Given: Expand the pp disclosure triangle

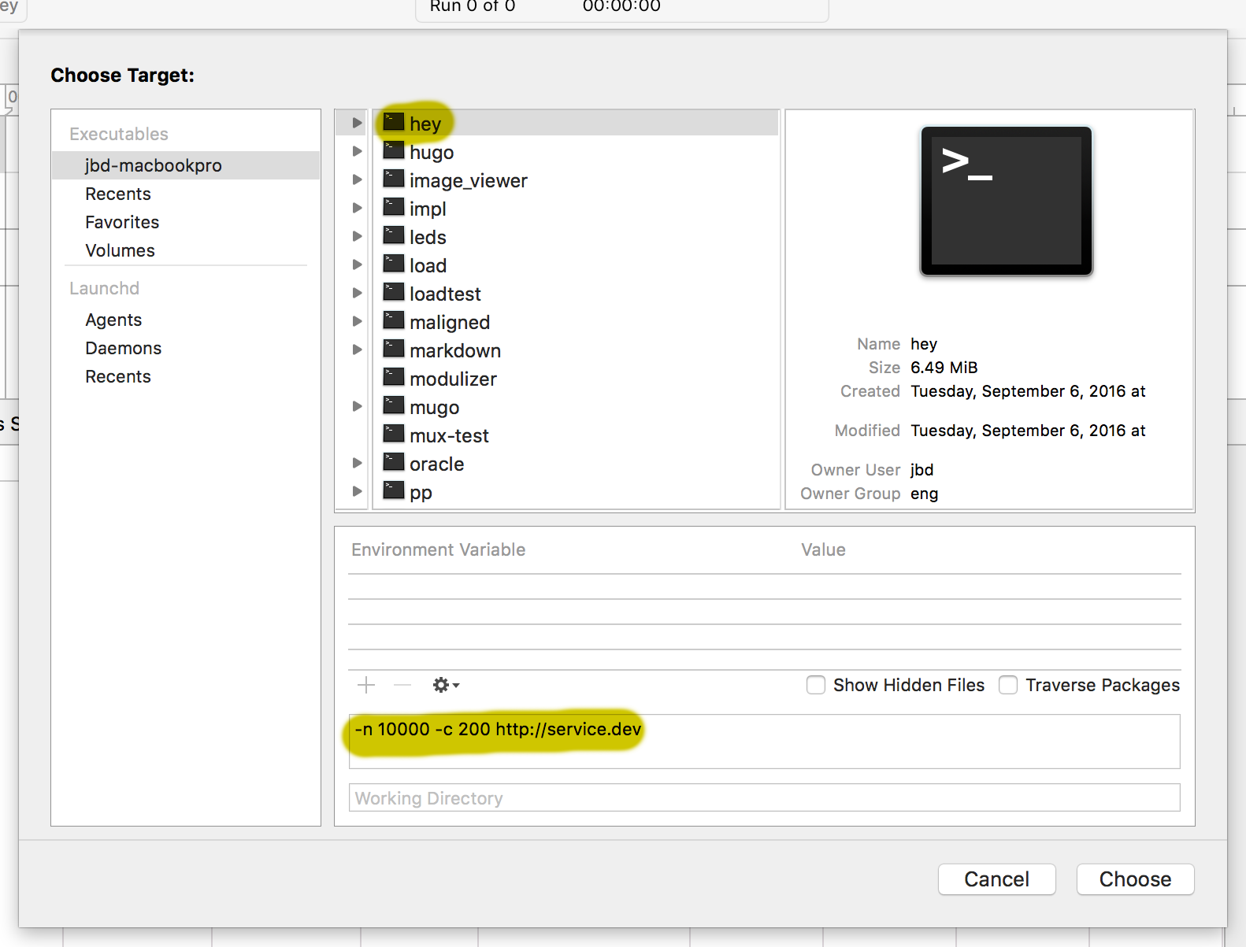Looking at the screenshot, I should point(357,491).
